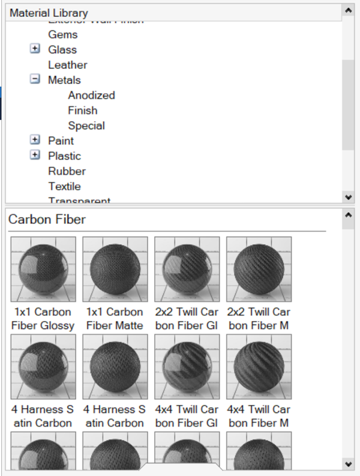Viewport: 360px width, 476px height.
Task: Select the Leather material category
Action: (68, 65)
